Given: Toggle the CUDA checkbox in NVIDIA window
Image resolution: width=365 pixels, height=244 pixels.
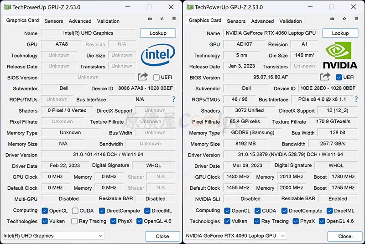Looking at the screenshot, I should point(257,211).
